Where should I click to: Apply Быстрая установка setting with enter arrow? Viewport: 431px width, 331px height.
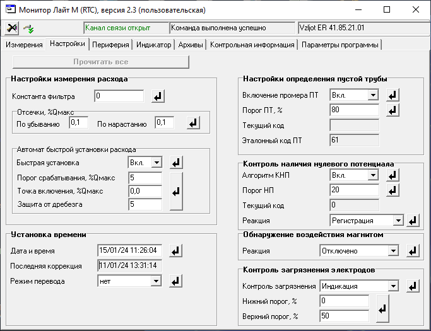[176, 163]
